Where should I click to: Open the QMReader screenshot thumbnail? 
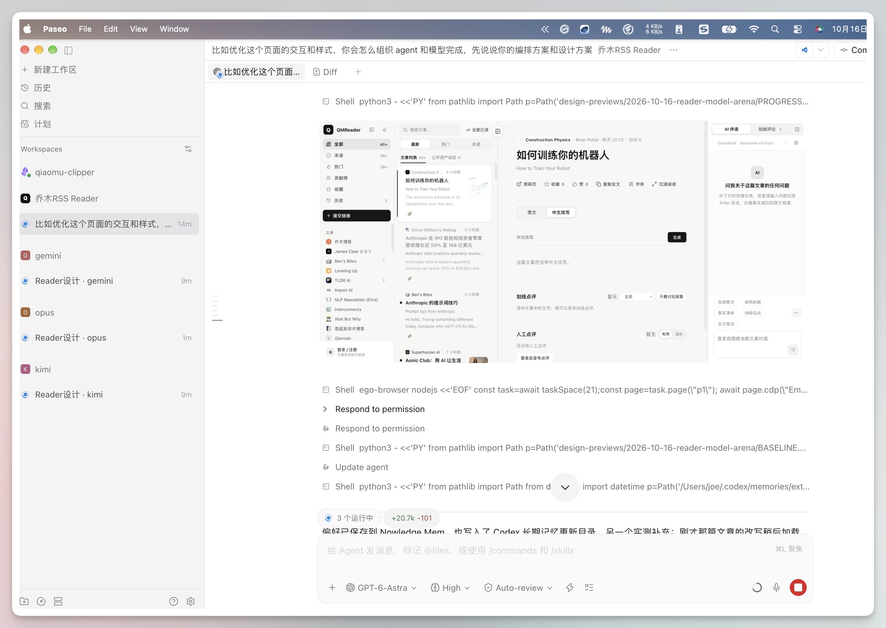(x=563, y=242)
